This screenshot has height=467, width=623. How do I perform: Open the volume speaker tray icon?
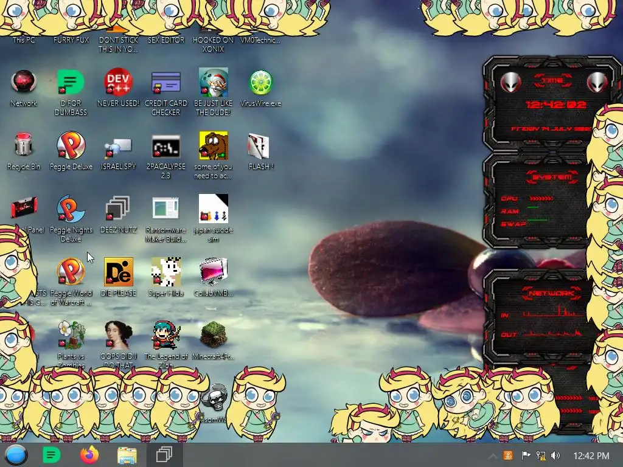pos(555,455)
